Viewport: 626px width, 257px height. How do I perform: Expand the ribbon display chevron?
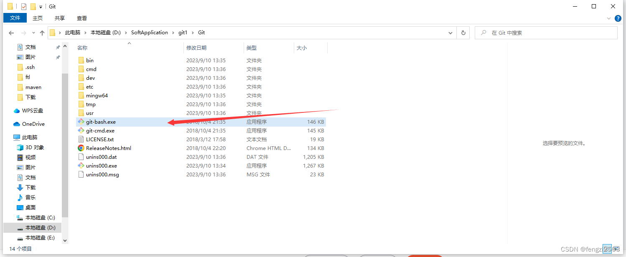coord(609,18)
